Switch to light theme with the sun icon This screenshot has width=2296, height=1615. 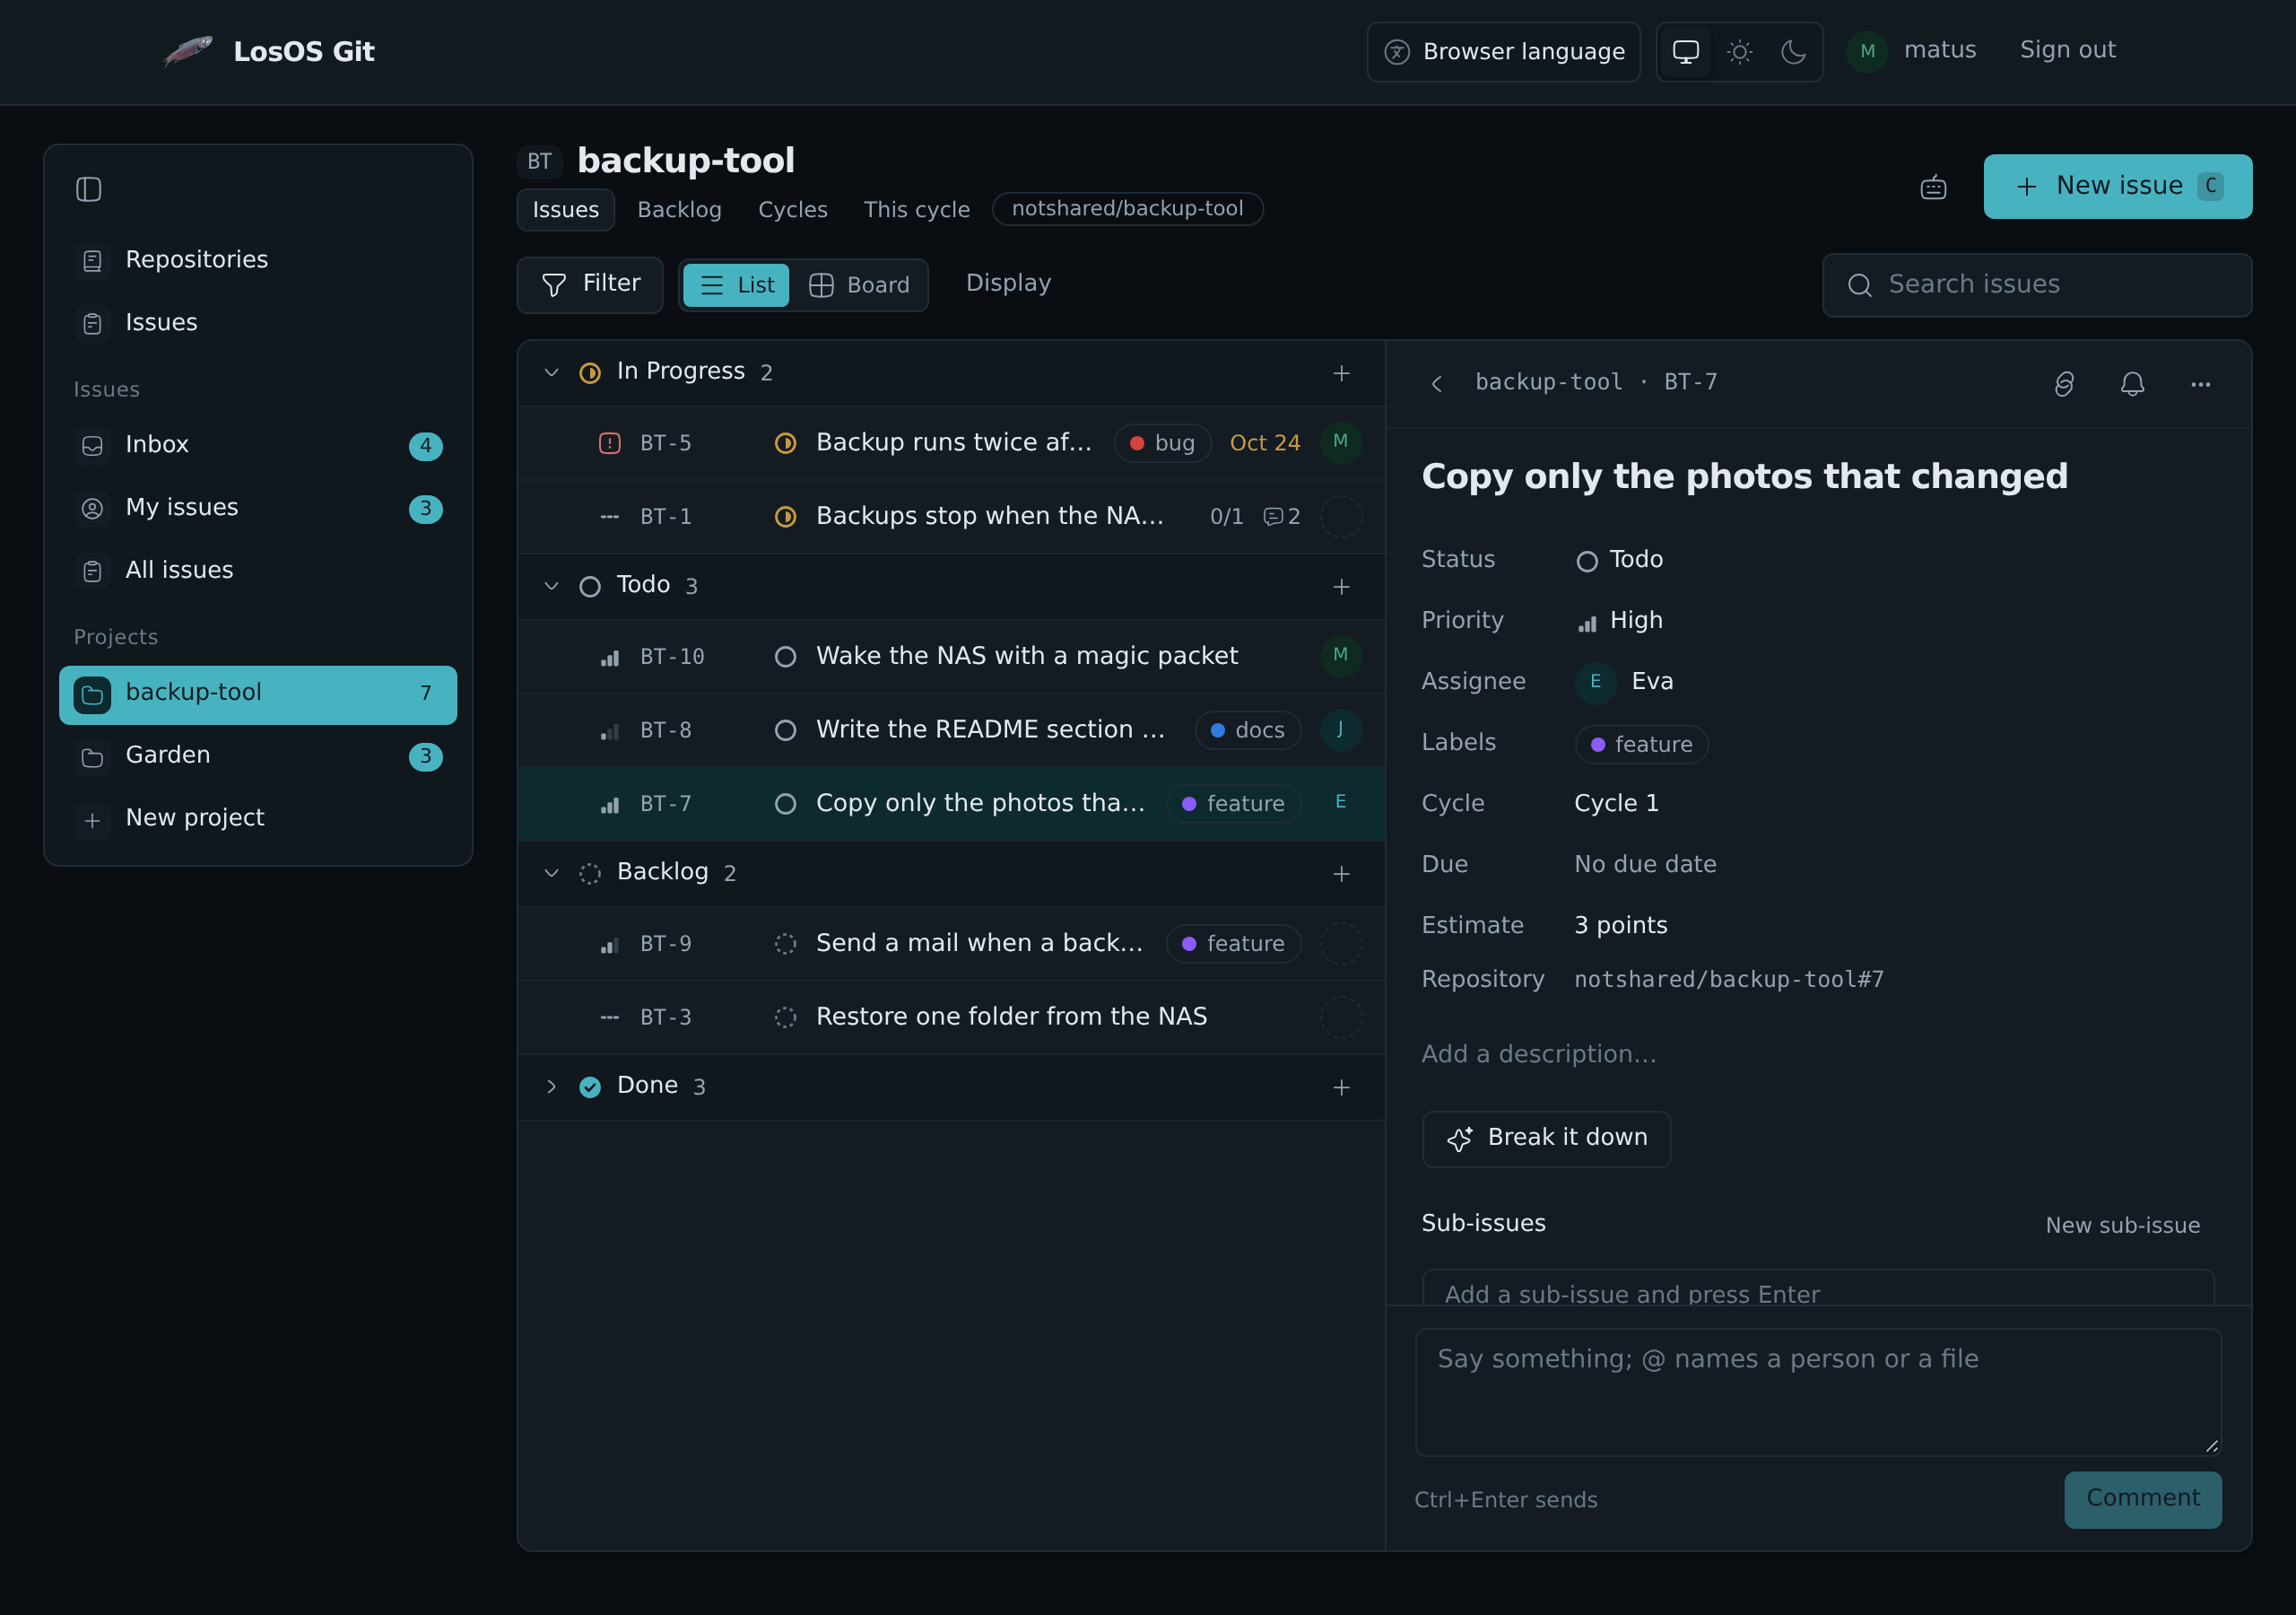[x=1739, y=52]
